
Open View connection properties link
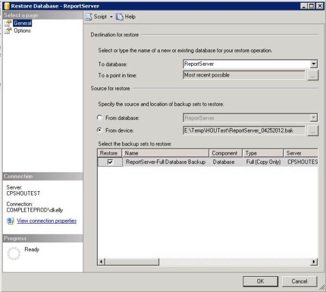point(47,221)
